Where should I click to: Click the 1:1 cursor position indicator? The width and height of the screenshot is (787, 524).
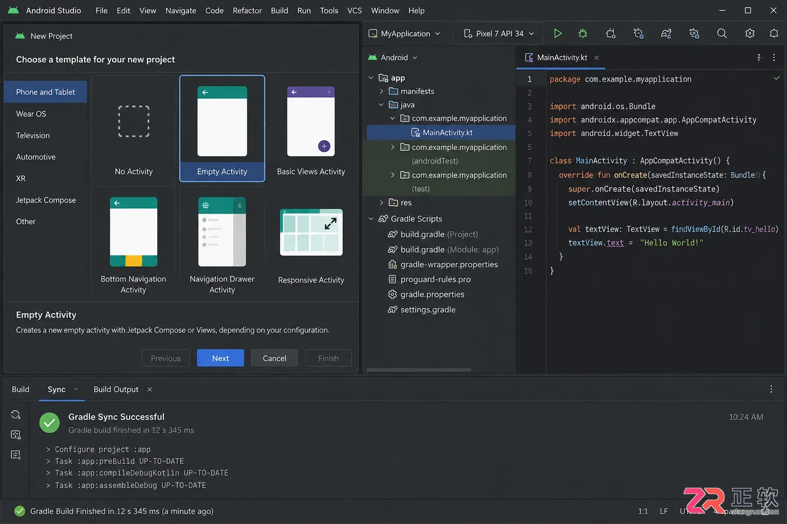click(643, 511)
